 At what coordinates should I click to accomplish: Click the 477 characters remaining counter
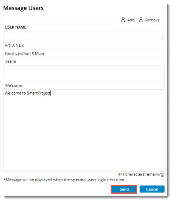pos(140,174)
